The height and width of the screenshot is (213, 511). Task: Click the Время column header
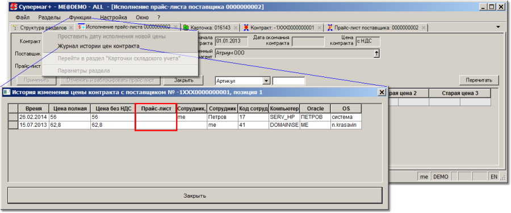33,109
